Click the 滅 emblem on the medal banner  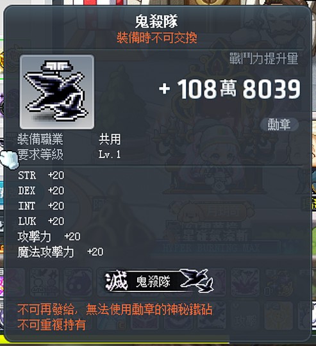pos(116,281)
